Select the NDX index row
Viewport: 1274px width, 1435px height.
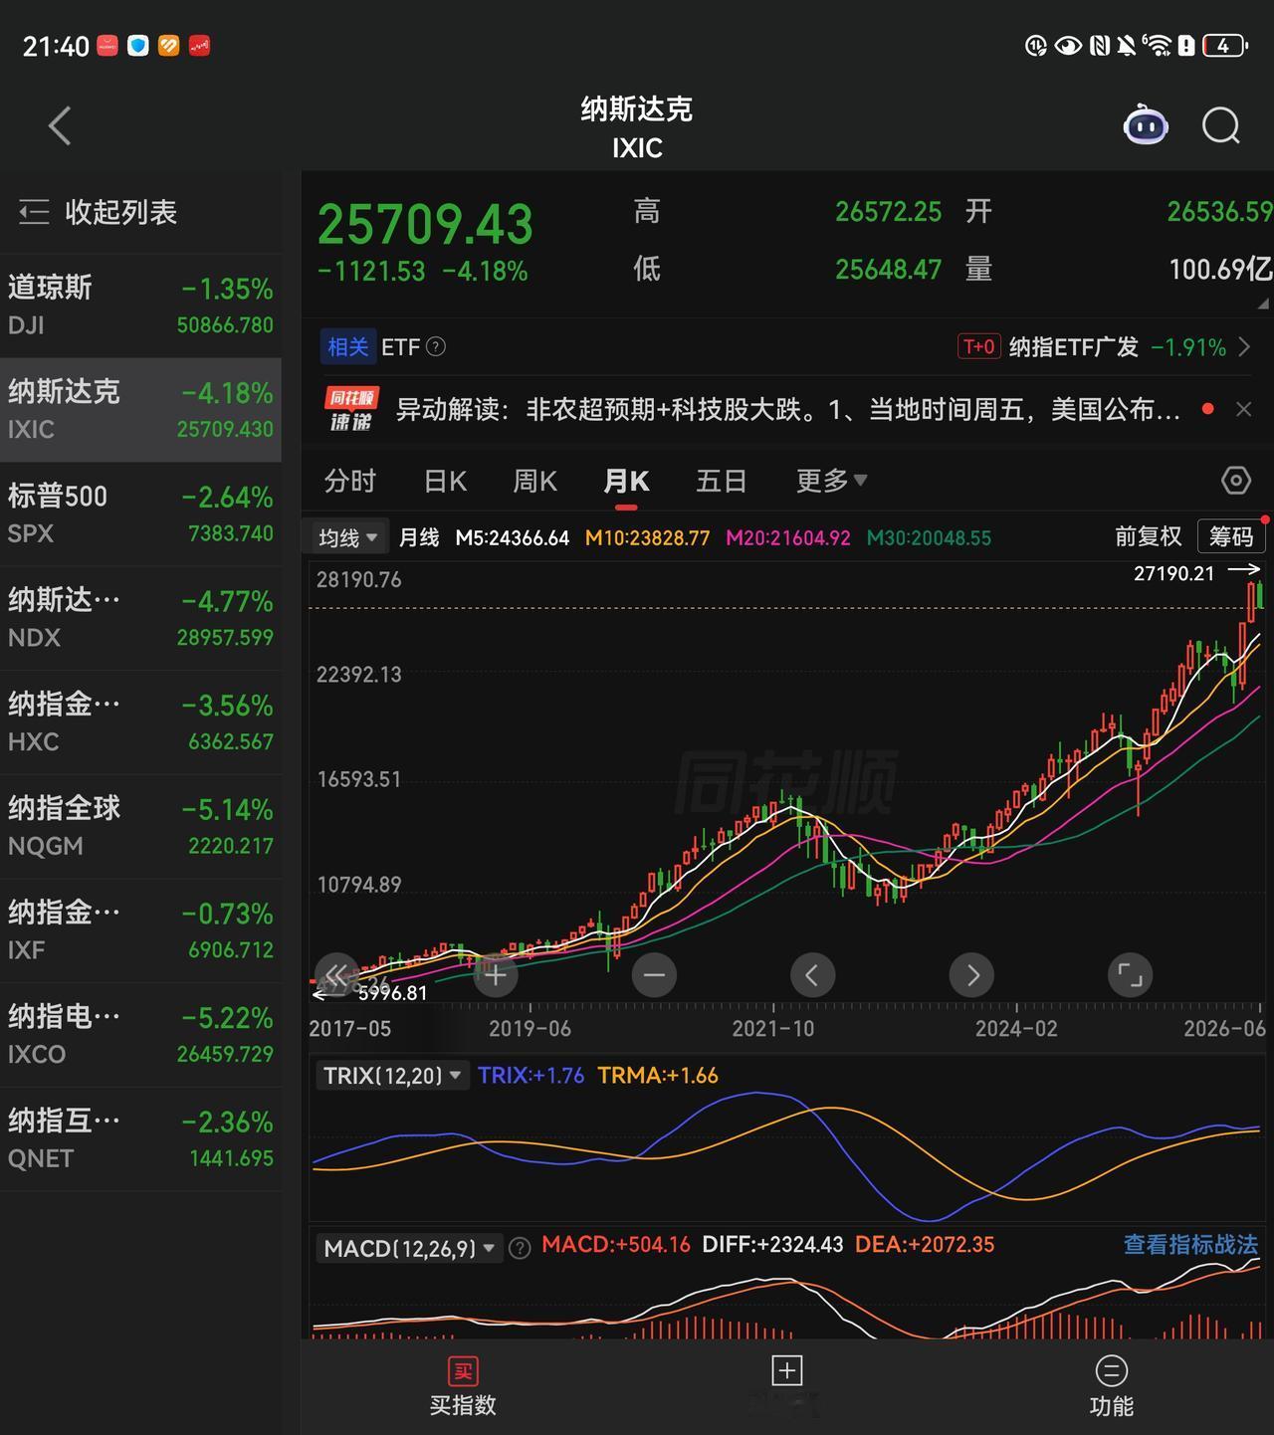(x=140, y=618)
